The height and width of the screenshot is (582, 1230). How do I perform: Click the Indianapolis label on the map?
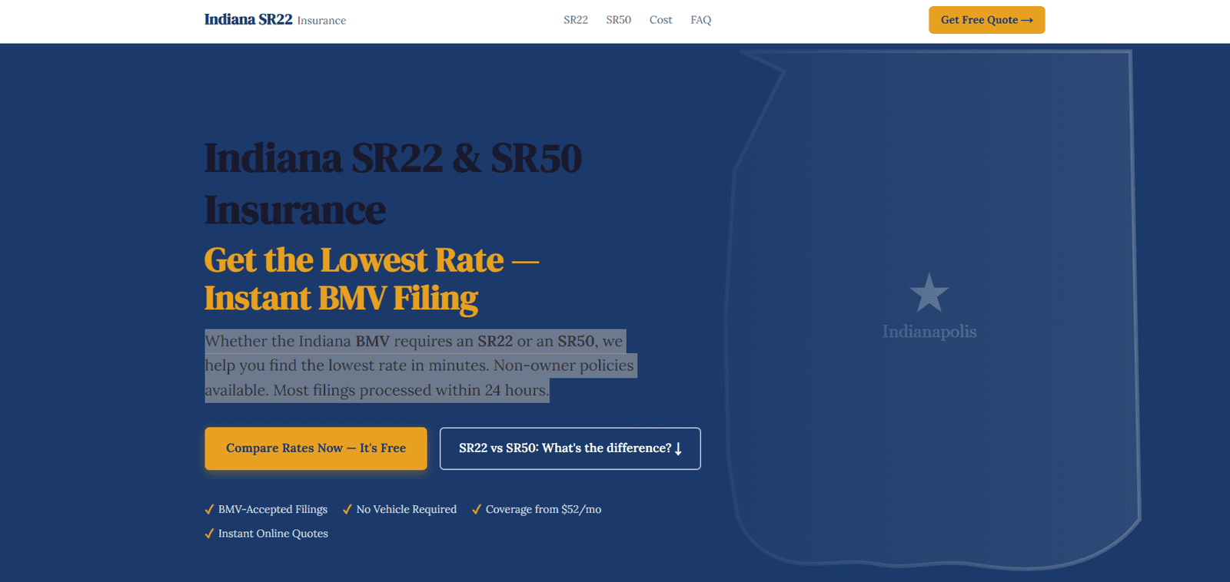coord(929,332)
